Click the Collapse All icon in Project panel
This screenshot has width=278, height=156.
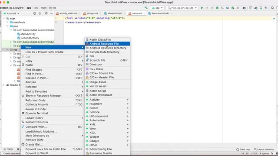[40, 13]
